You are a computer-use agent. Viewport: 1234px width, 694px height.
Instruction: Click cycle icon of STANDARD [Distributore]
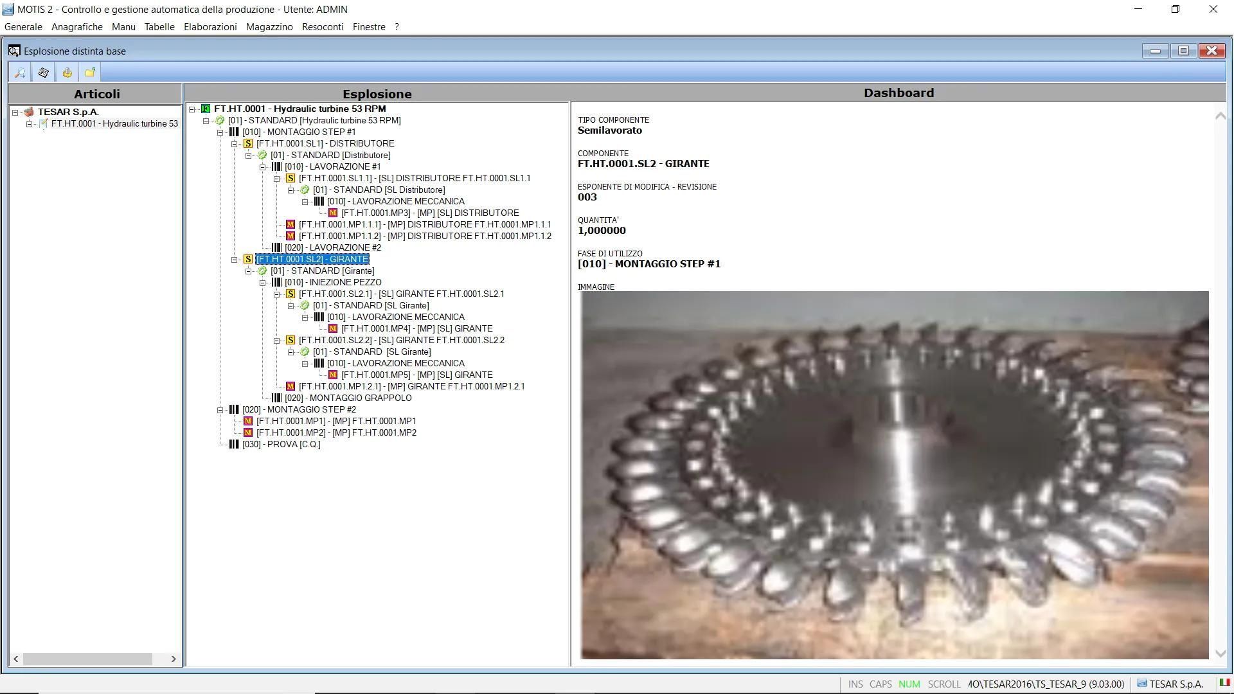point(262,155)
